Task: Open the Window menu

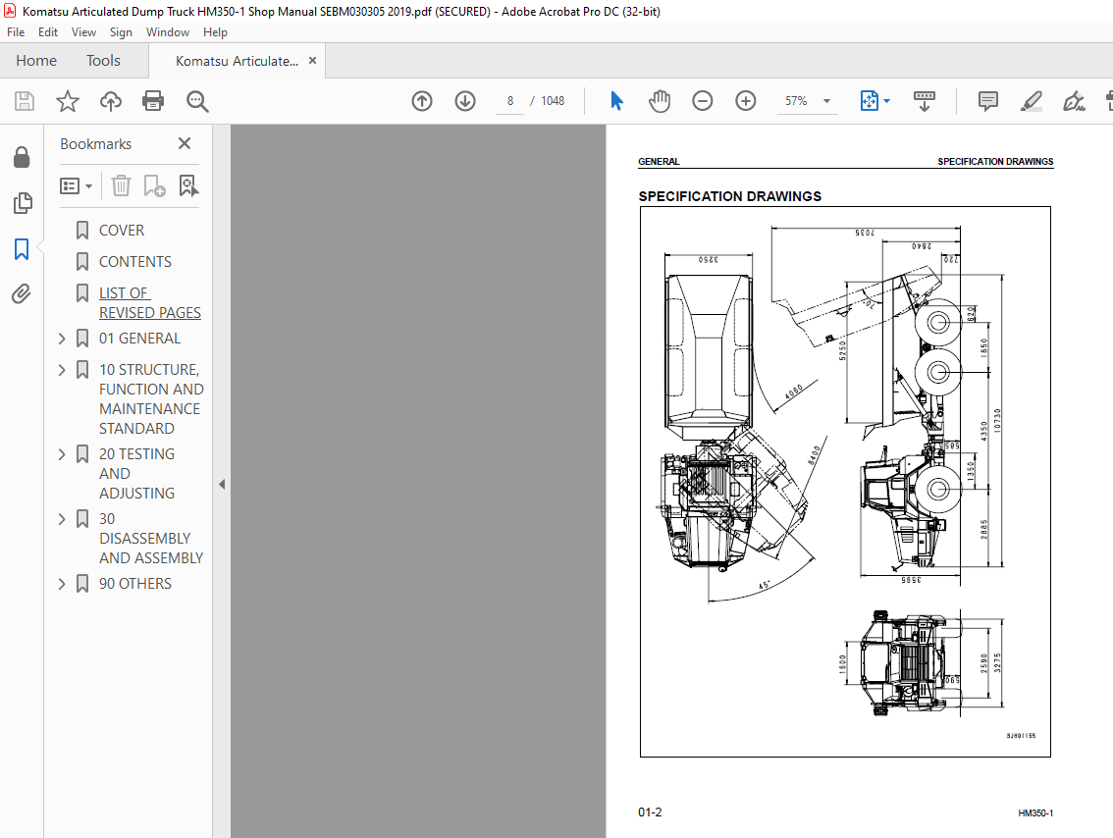Action: click(168, 32)
